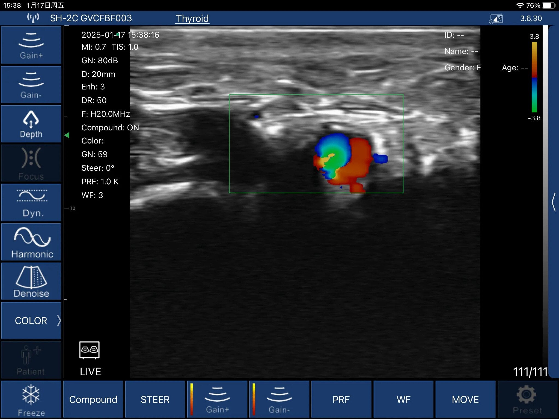
Task: Expand the COLOR mode menu chevron
Action: pyautogui.click(x=59, y=321)
